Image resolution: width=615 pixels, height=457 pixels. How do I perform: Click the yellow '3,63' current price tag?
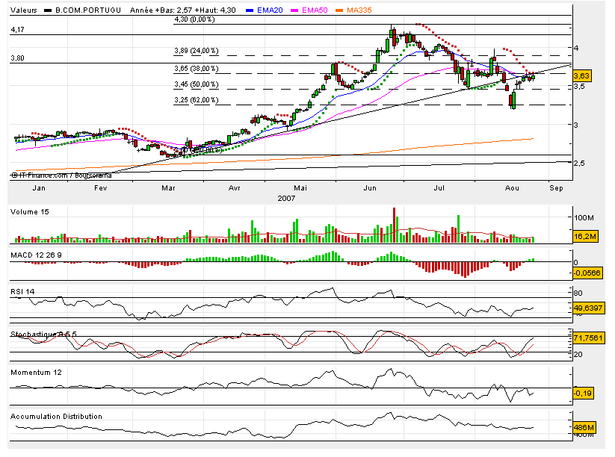point(581,75)
